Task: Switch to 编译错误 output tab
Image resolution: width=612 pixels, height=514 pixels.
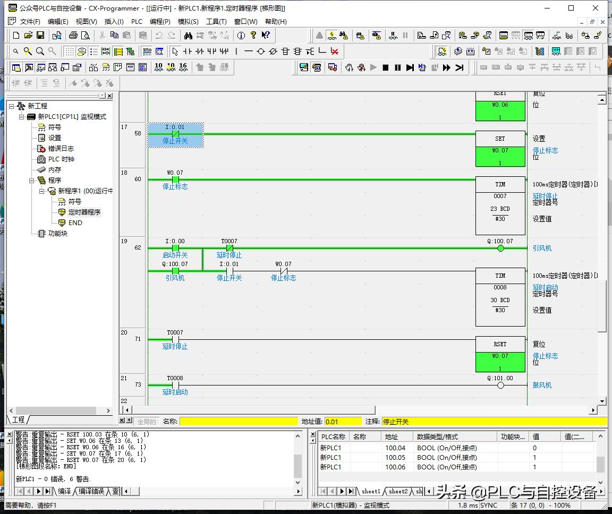Action: (91, 491)
